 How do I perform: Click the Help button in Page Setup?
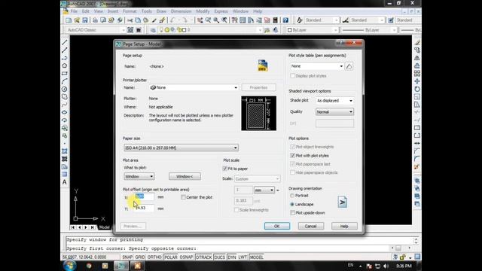pyautogui.click(x=344, y=226)
